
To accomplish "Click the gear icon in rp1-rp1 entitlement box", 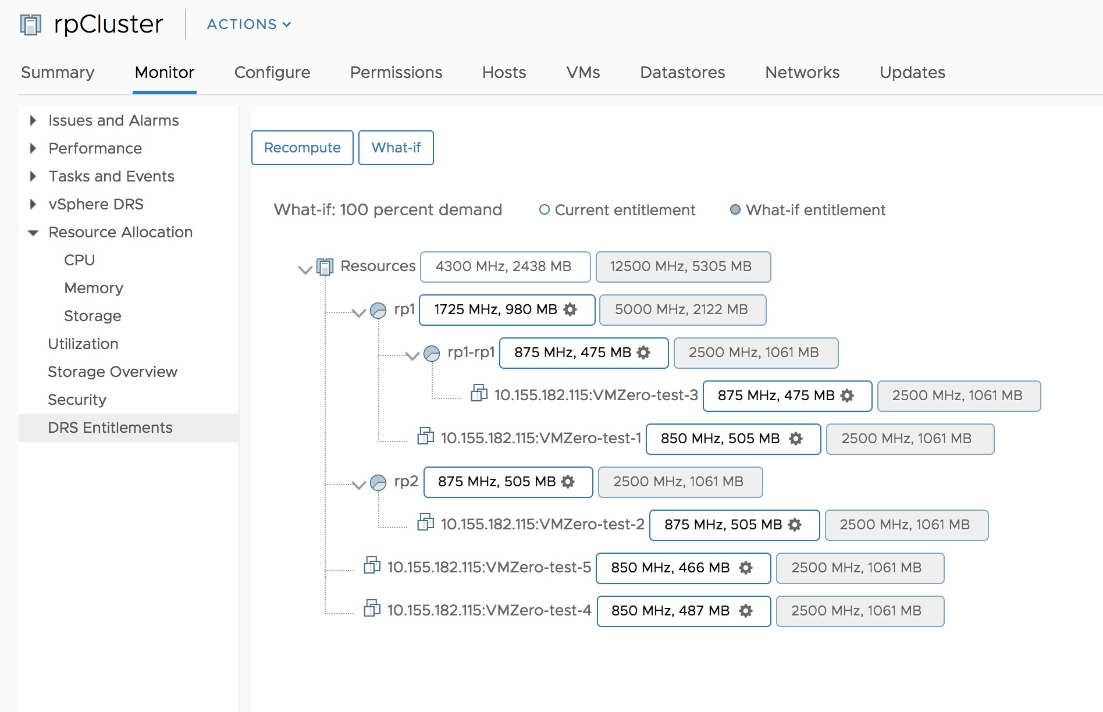I will tap(643, 353).
